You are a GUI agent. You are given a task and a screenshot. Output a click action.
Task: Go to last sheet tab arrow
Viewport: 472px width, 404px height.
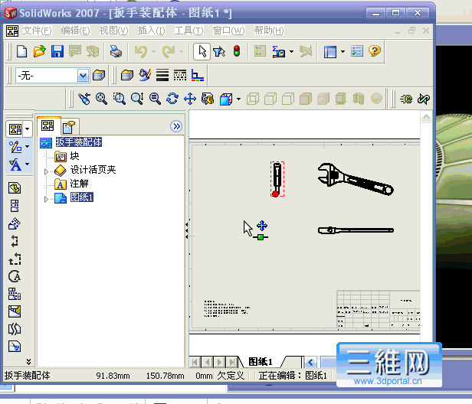(232, 362)
